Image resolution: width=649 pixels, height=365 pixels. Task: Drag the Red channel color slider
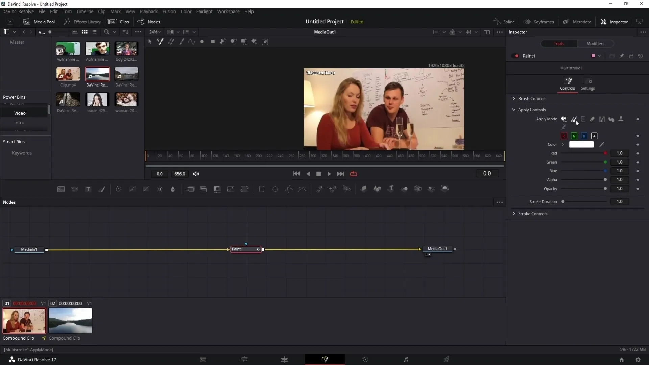(605, 153)
